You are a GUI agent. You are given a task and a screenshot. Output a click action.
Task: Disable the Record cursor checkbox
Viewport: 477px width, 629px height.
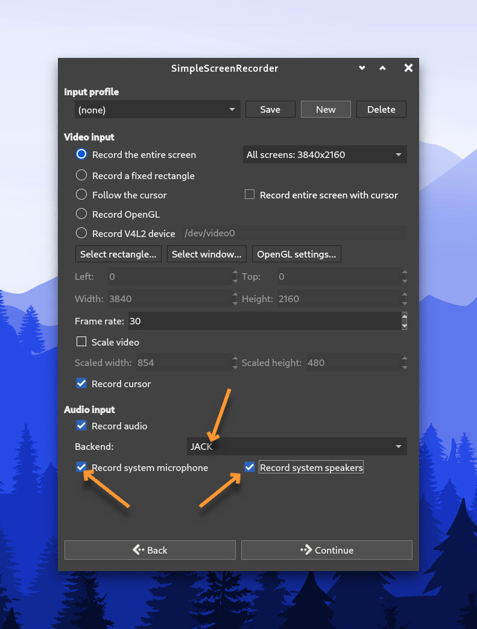pos(81,384)
